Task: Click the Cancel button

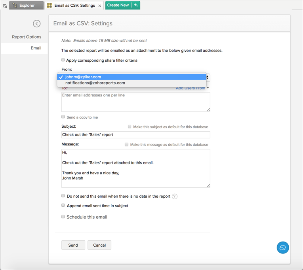Action: tap(99, 245)
